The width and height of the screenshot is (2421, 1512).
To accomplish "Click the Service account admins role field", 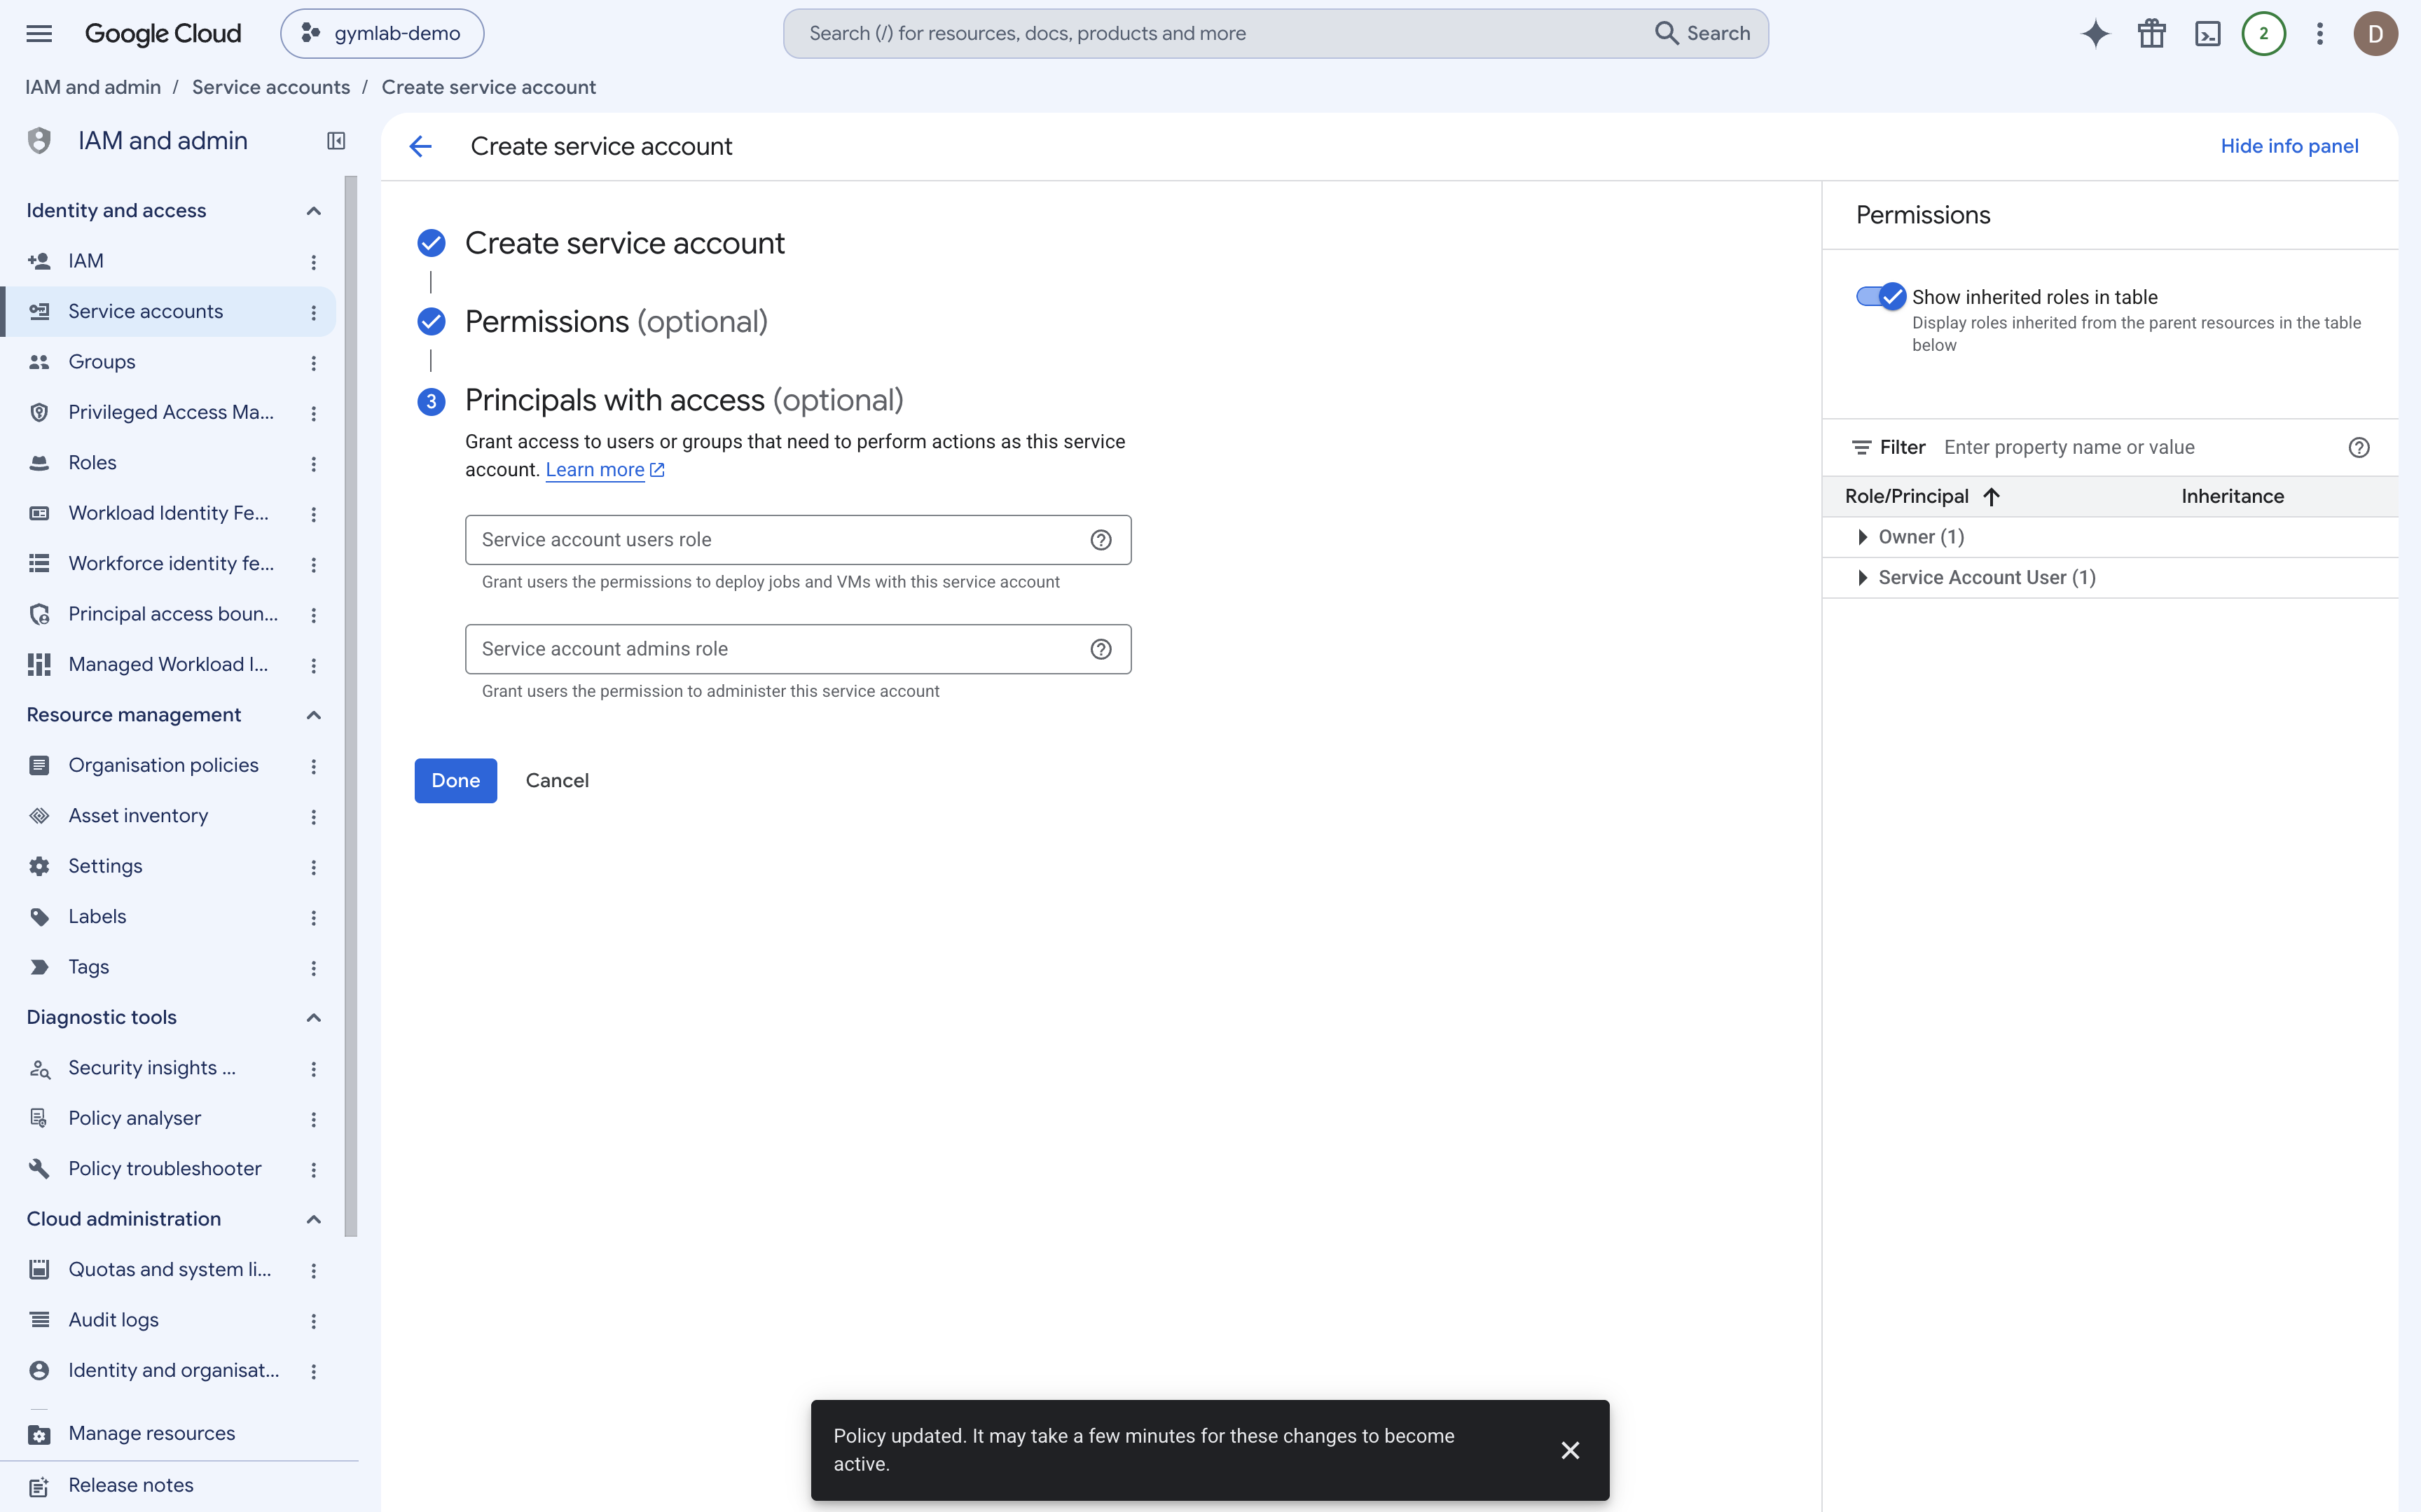I will [798, 649].
